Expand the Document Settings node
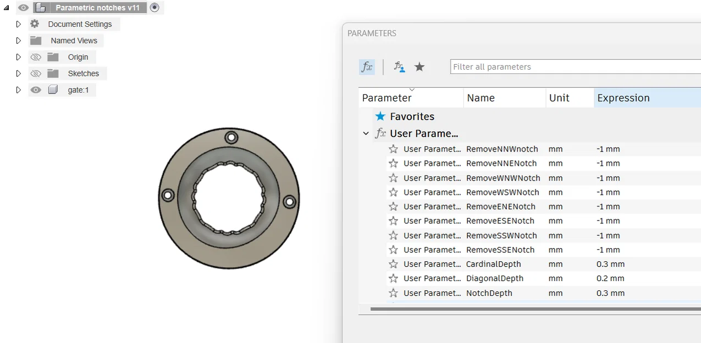701x343 pixels. point(19,24)
